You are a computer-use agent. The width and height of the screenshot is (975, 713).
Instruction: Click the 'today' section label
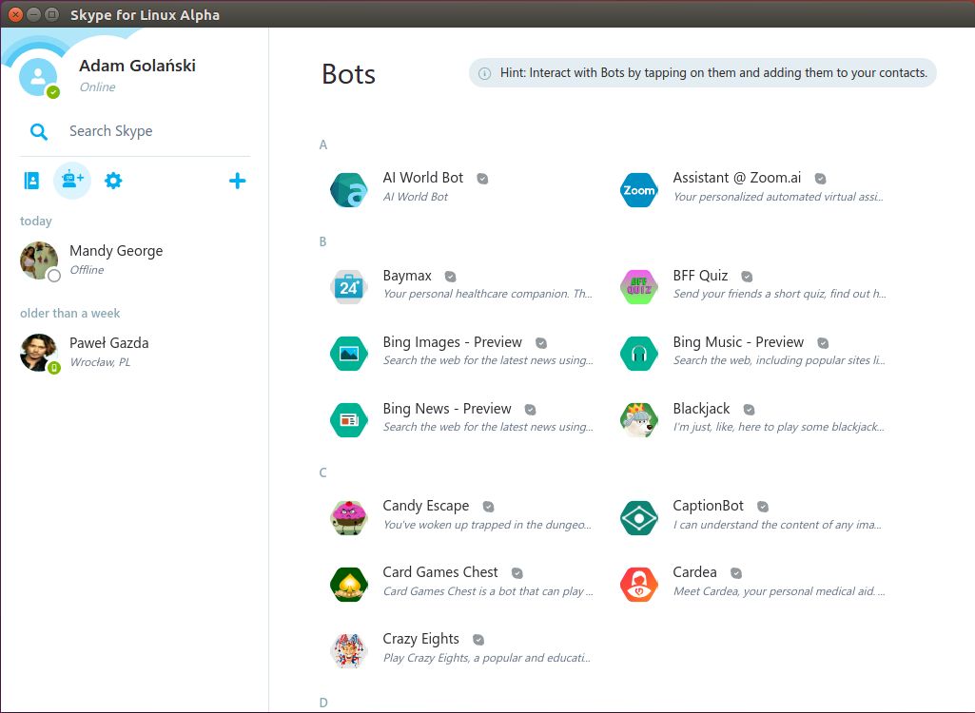point(36,222)
